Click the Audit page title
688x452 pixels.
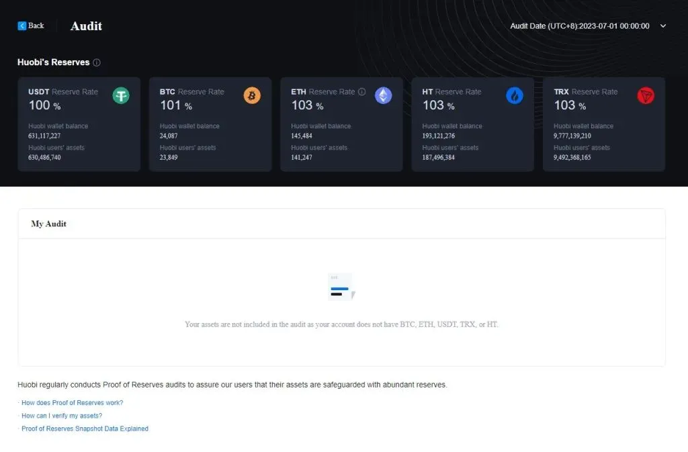point(86,26)
